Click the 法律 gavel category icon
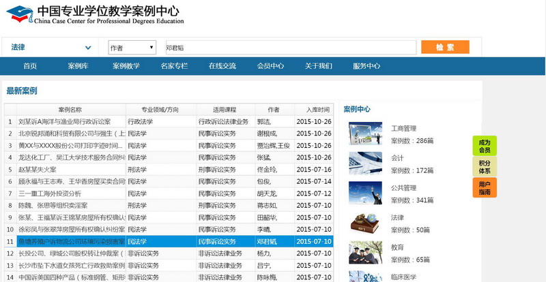This screenshot has height=282, width=546. coord(365,223)
